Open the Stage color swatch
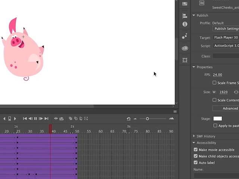The width and height of the screenshot is (239, 179). click(217, 119)
